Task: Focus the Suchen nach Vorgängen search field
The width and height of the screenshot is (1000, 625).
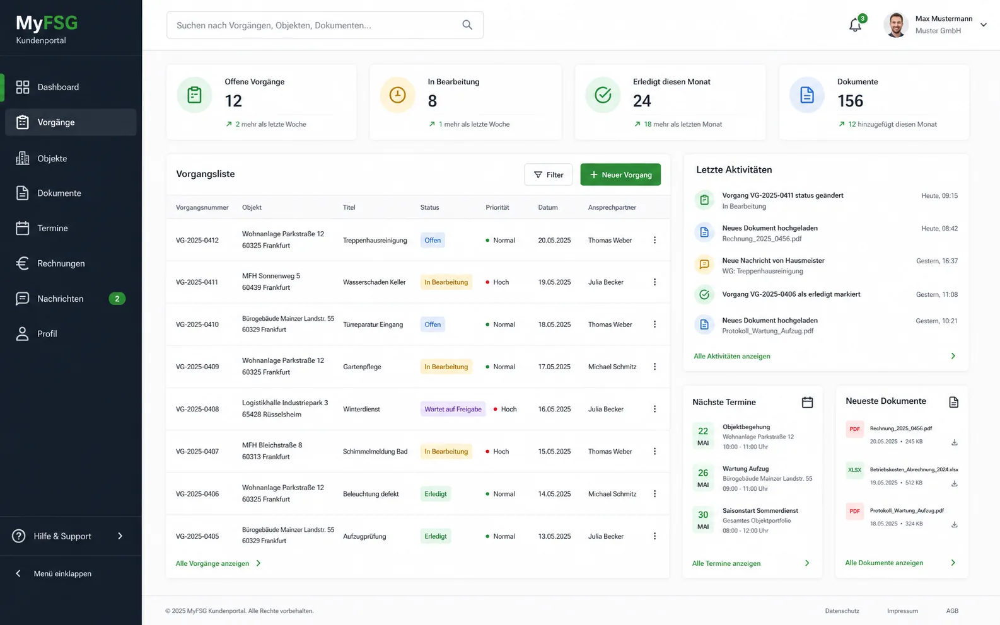Action: pyautogui.click(x=325, y=25)
